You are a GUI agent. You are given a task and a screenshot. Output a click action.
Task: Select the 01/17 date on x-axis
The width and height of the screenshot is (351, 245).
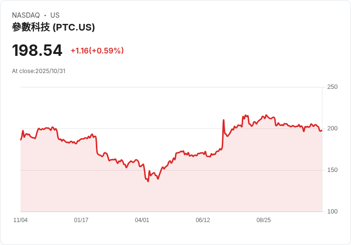pyautogui.click(x=81, y=220)
